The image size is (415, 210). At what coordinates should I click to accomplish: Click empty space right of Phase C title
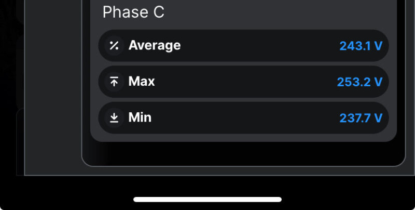[x=280, y=12]
